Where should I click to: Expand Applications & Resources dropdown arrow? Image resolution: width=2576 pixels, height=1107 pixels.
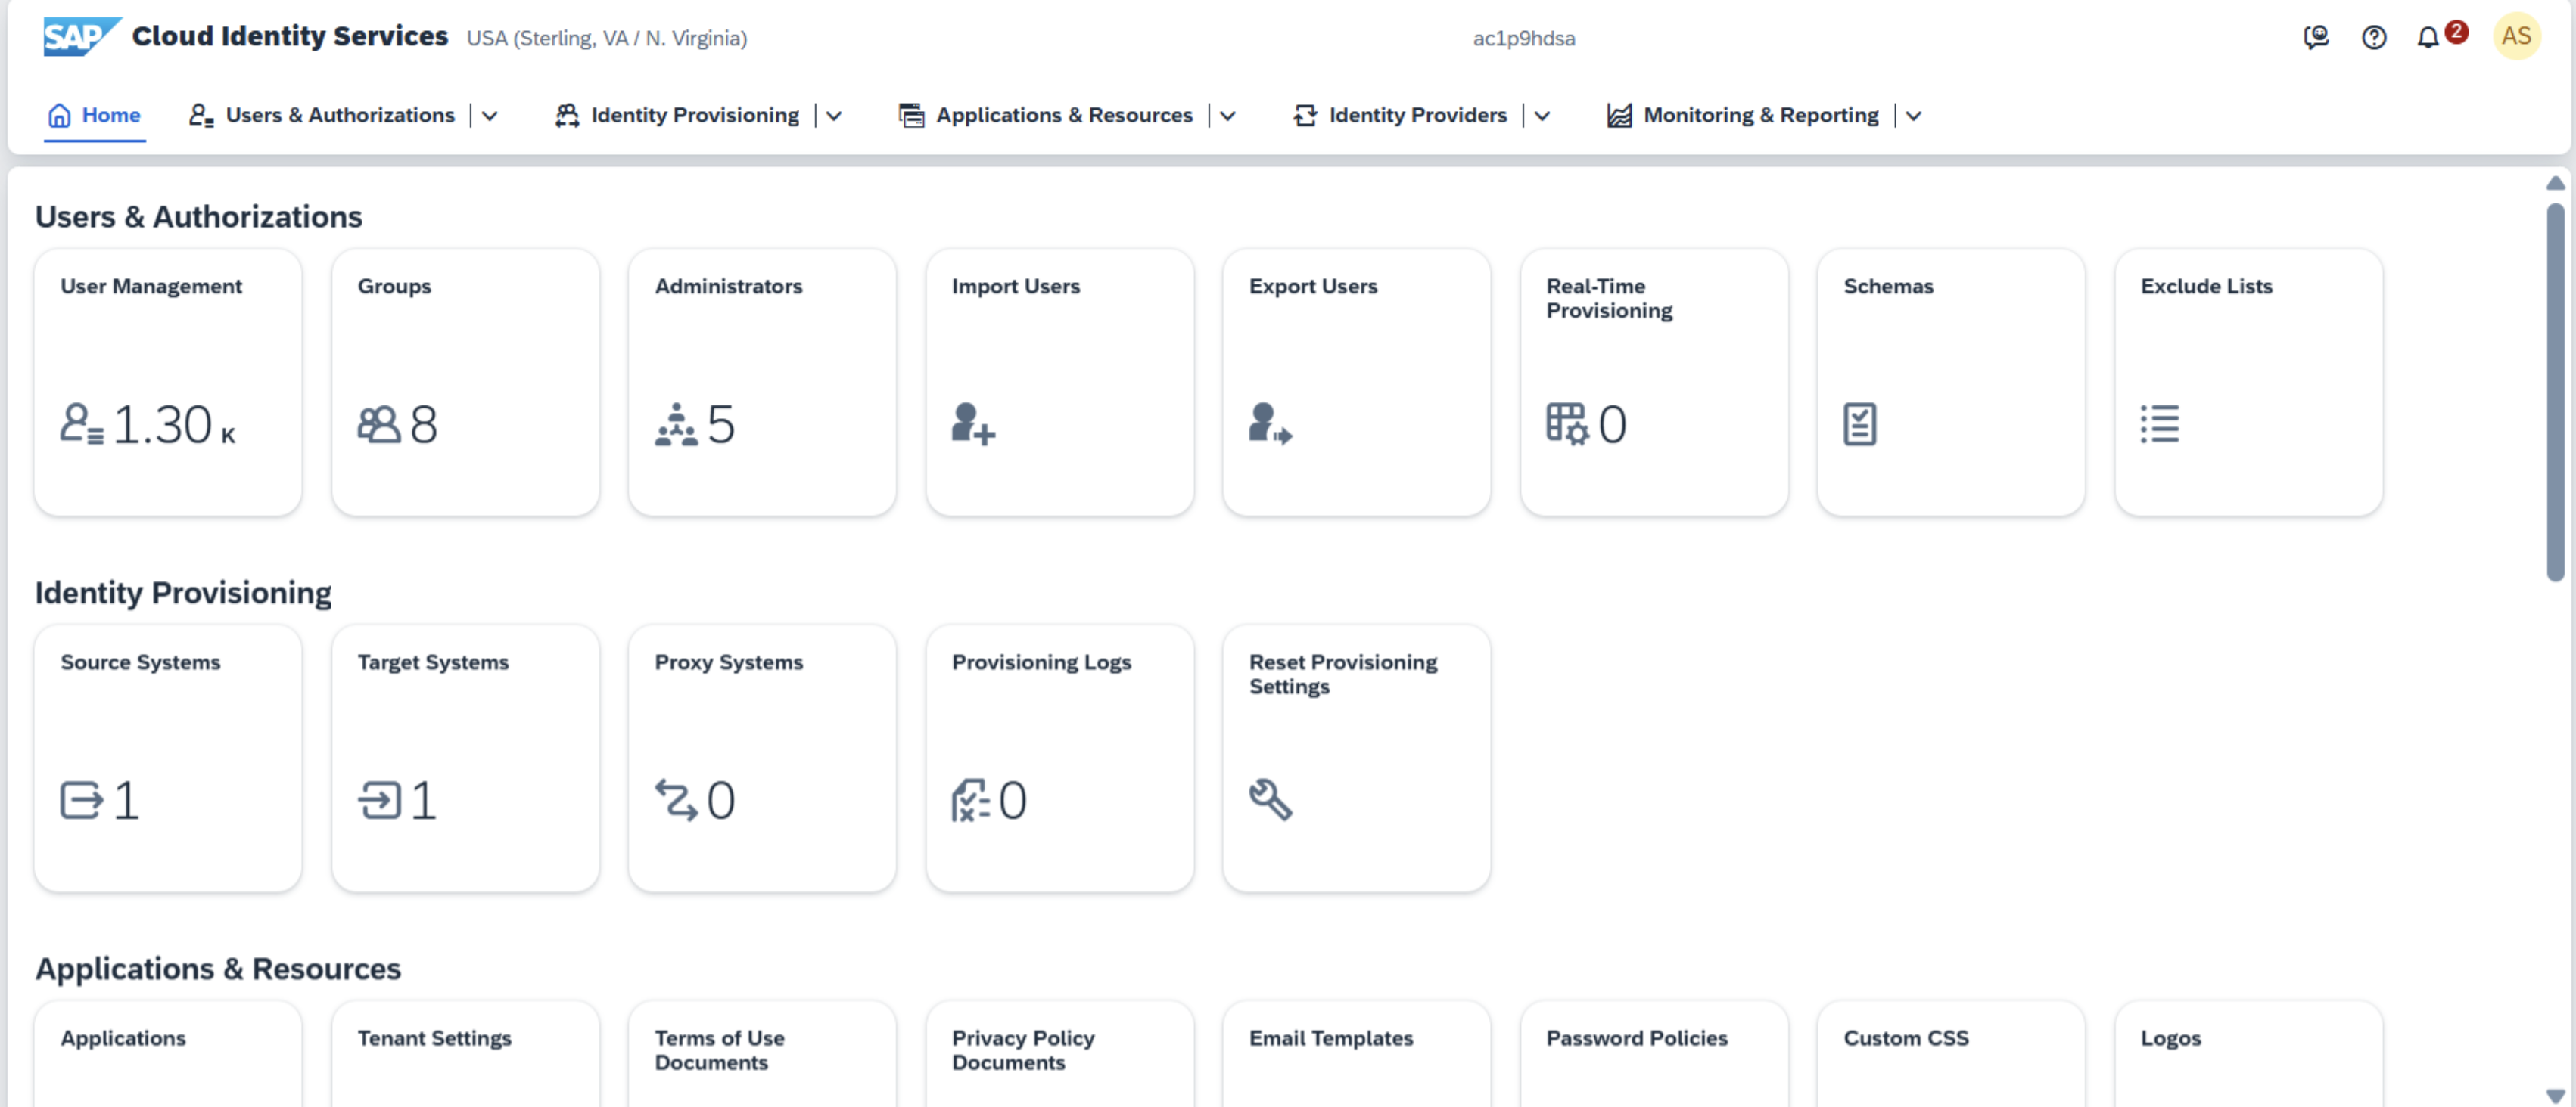click(1228, 116)
